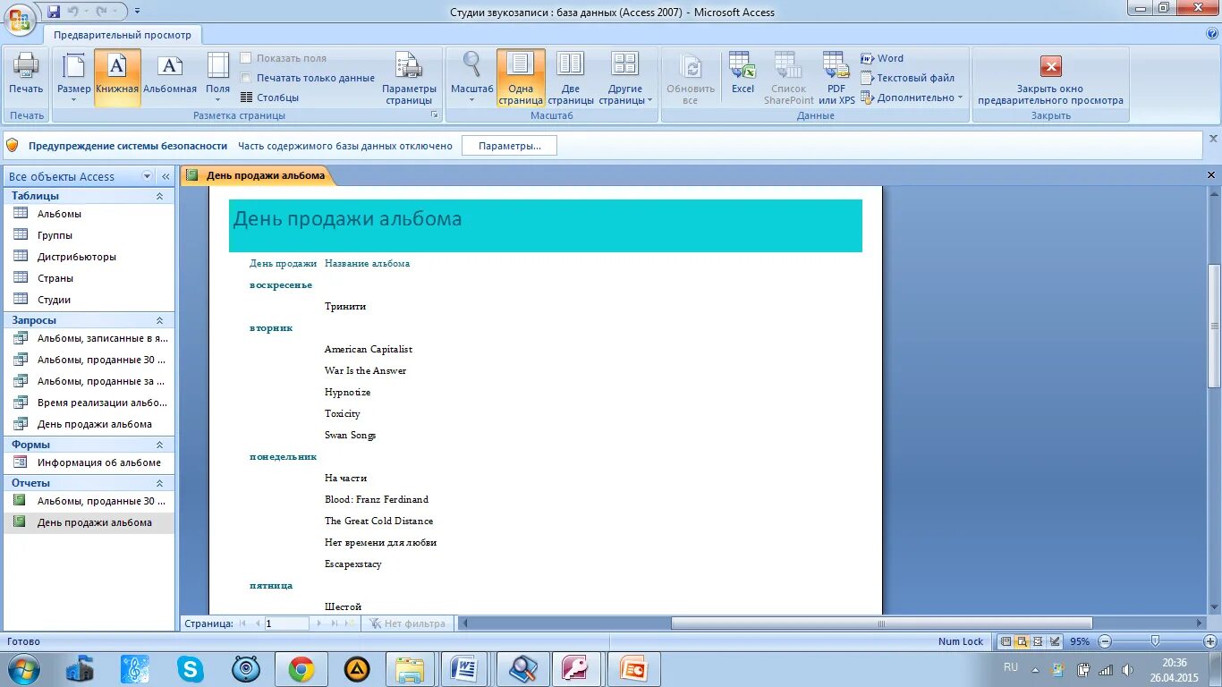Export to Текстовый файл
This screenshot has height=687, width=1222.
click(x=907, y=78)
